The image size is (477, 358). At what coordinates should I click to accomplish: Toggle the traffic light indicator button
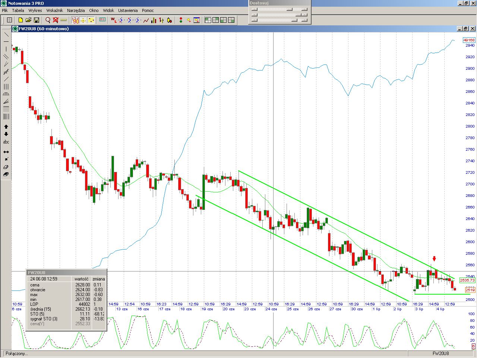(181, 20)
